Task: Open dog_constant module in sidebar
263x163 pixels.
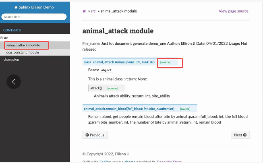Action: (23, 52)
